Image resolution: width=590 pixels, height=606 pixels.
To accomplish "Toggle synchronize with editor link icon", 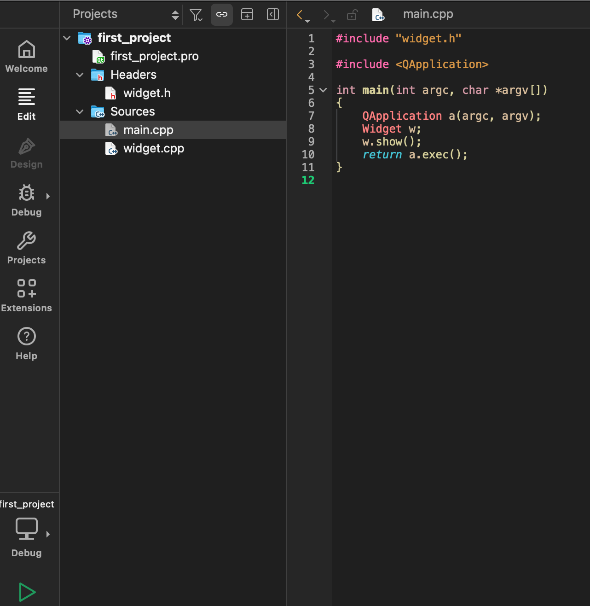I will (x=222, y=14).
